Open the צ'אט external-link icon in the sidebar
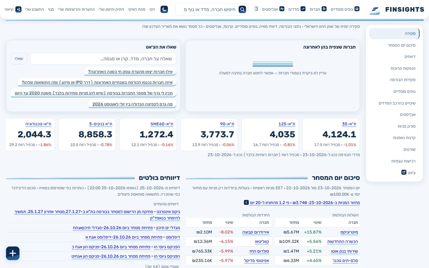Image resolution: width=429 pixels, height=268 pixels. pyautogui.click(x=404, y=172)
